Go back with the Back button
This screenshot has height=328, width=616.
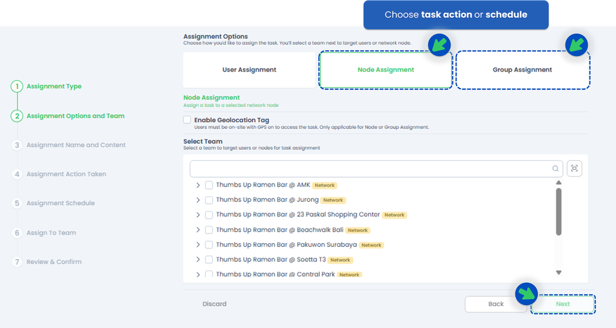click(496, 304)
